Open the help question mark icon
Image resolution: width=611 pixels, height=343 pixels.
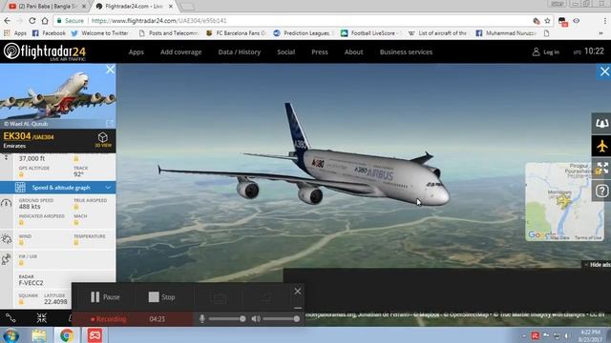click(601, 191)
